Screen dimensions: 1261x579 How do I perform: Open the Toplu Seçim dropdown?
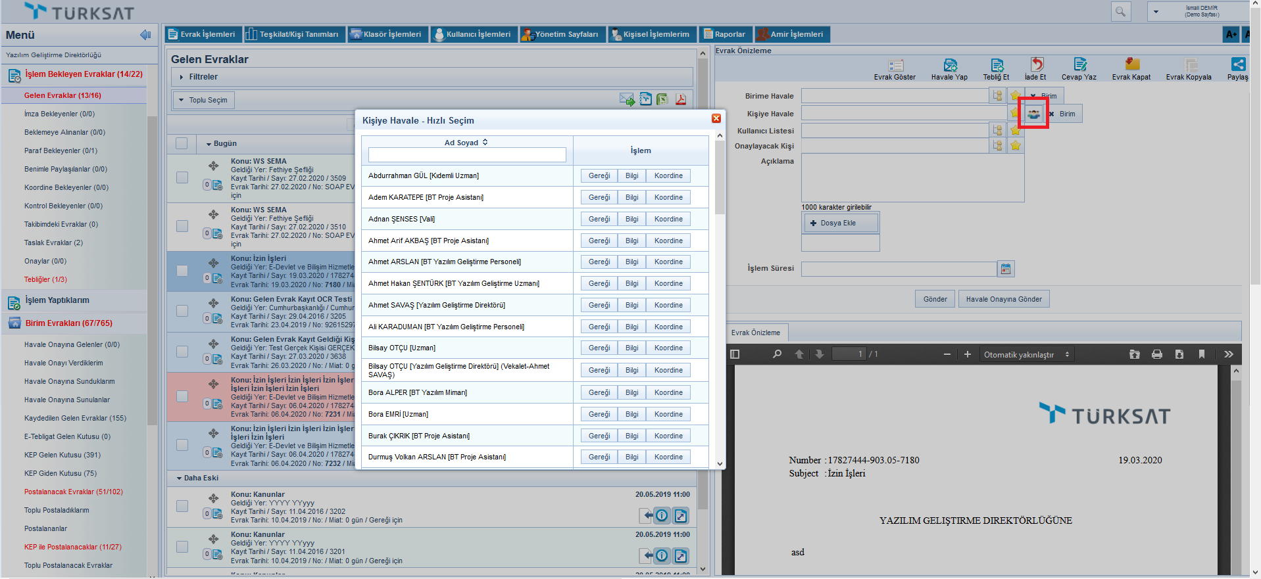pyautogui.click(x=204, y=100)
